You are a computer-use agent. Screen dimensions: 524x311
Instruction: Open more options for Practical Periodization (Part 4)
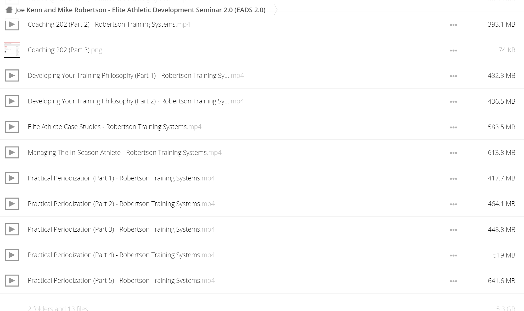tap(453, 256)
